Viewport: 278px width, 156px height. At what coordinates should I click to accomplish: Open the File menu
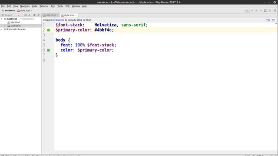3,6
